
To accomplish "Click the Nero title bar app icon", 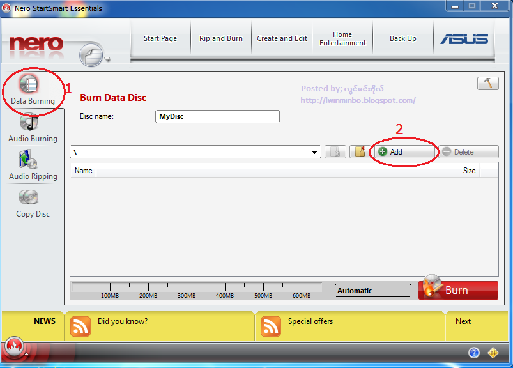I will tap(6, 8).
